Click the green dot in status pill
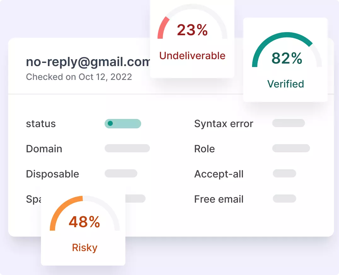This screenshot has width=339, height=275. pos(110,123)
